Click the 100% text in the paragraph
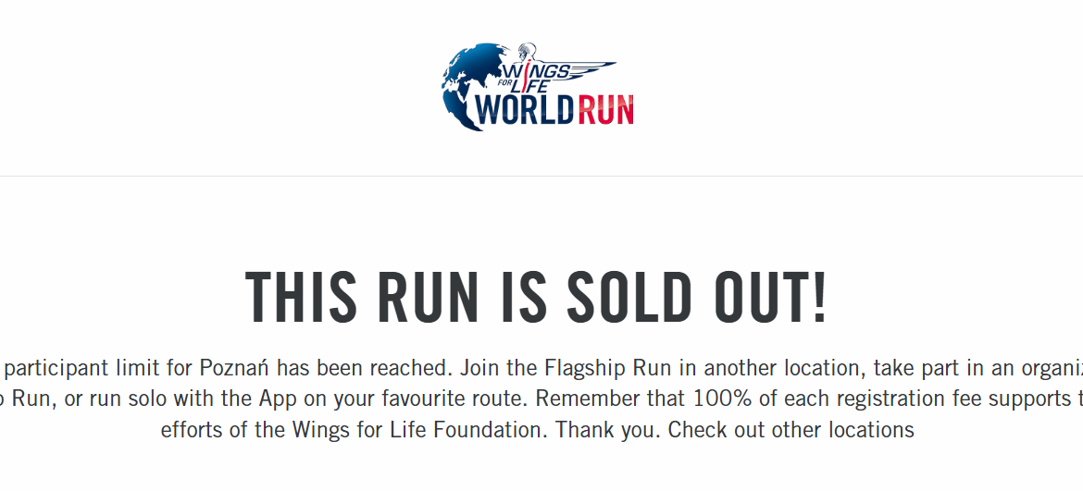Image resolution: width=1083 pixels, height=491 pixels. [x=724, y=399]
